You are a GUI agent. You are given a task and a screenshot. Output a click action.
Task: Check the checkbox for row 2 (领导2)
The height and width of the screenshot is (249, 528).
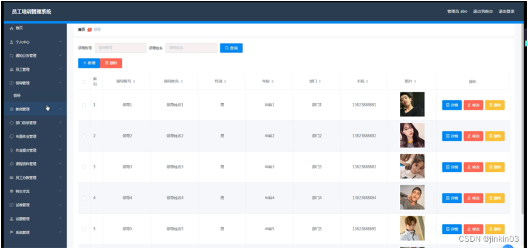click(84, 136)
